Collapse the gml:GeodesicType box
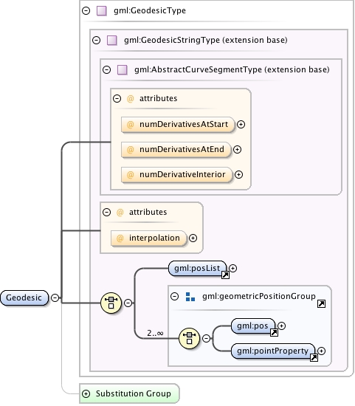 pos(86,11)
